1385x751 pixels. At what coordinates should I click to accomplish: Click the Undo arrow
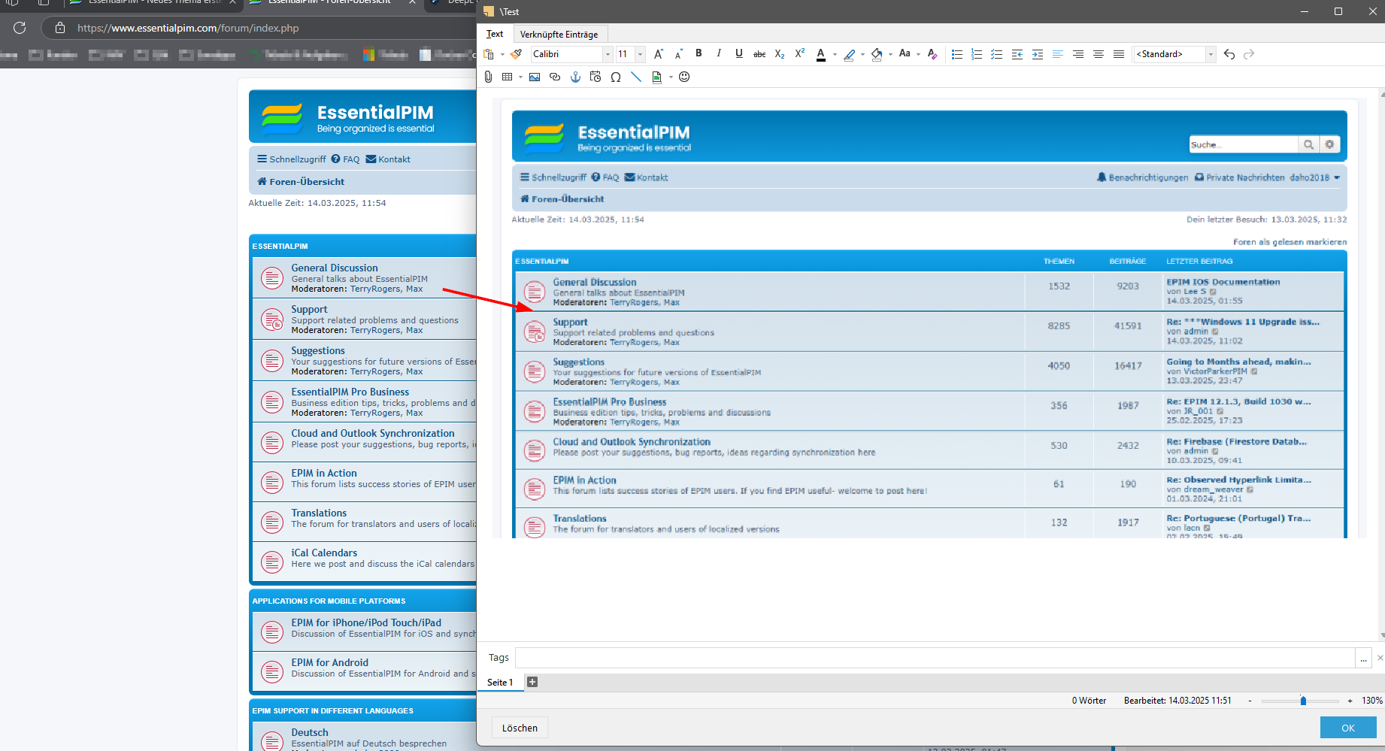point(1229,54)
